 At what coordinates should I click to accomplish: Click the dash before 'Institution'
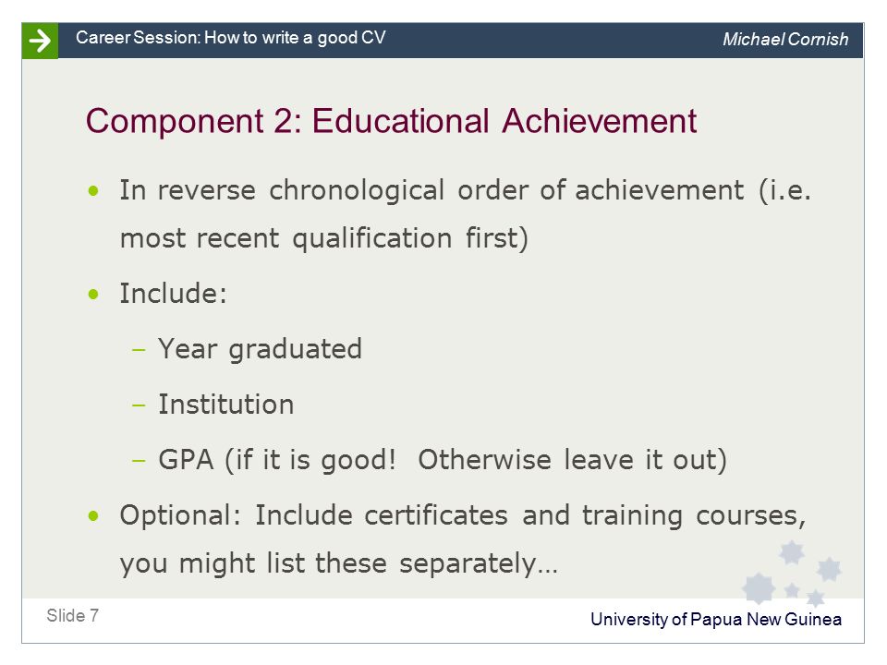[x=139, y=405]
